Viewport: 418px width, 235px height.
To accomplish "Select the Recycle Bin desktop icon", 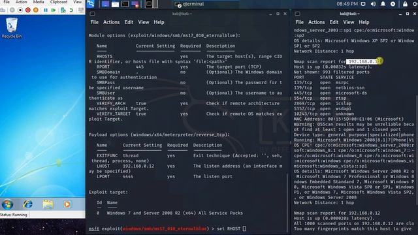I will click(x=12, y=28).
